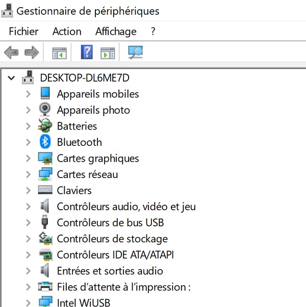Viewport: 306px width, 307px height.
Task: Click the Contrôleurs IDE ATA/ATAPI icon
Action: click(x=45, y=254)
